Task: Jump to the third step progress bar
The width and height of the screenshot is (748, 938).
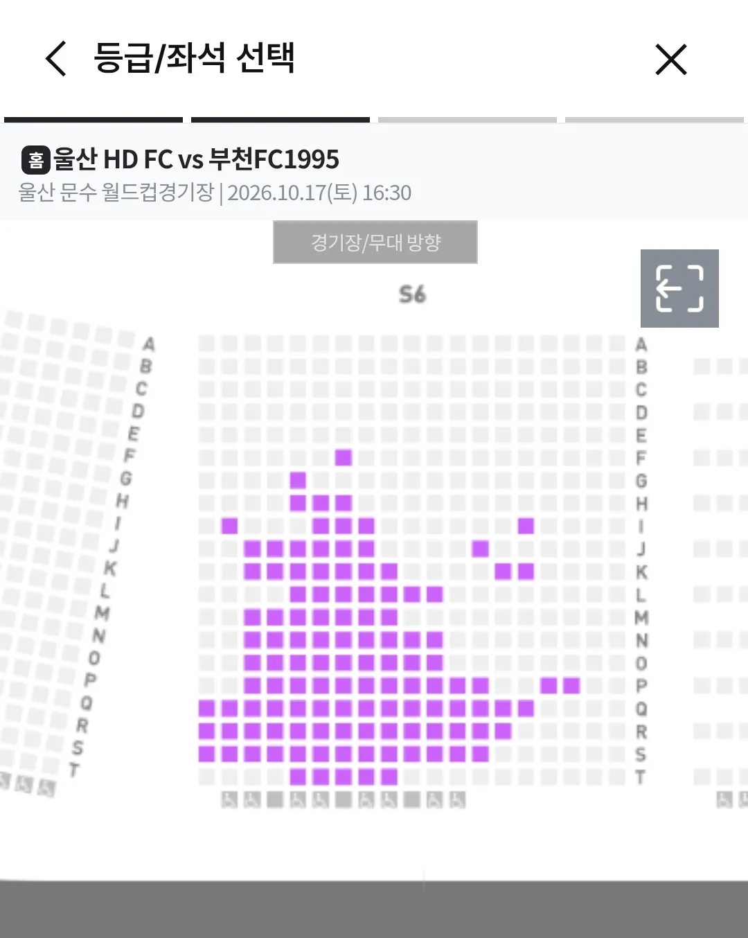Action: pos(467,120)
